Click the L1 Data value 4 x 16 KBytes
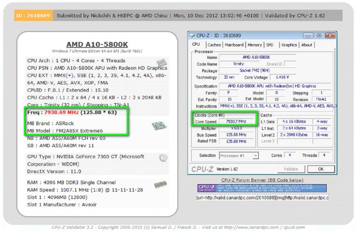This screenshot has height=232, width=356. 294,121
